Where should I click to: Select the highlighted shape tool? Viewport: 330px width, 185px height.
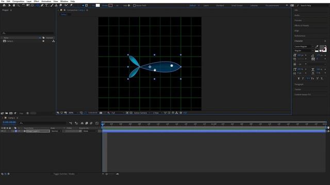(38, 5)
